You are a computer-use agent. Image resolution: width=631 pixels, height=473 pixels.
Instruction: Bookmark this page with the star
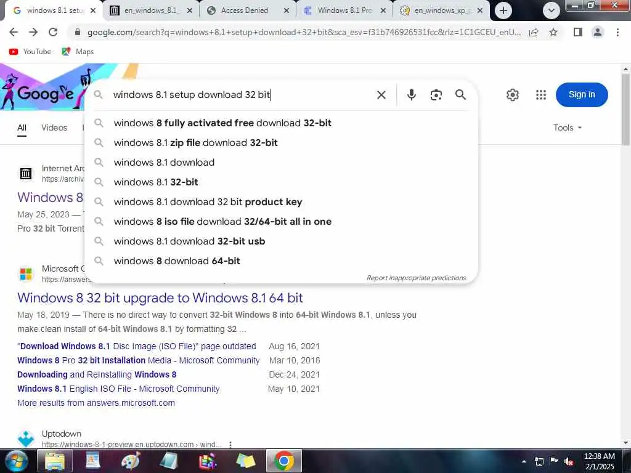click(553, 32)
